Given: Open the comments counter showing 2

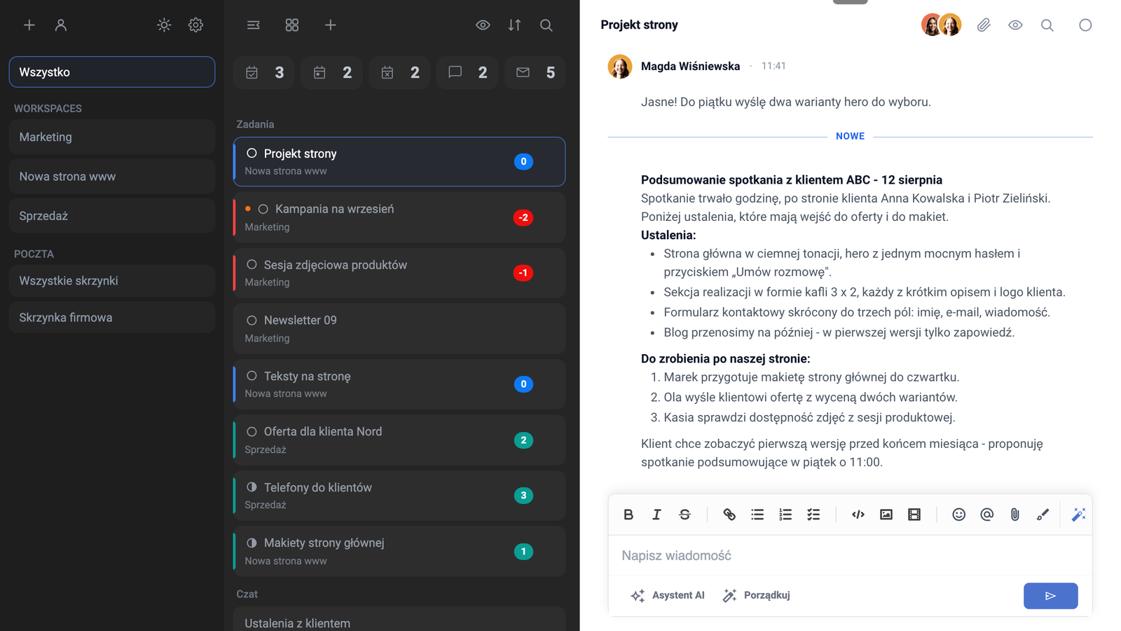Looking at the screenshot, I should coord(467,72).
